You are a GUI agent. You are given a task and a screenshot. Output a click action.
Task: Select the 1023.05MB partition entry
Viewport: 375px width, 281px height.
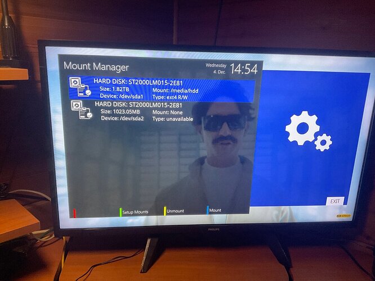pyautogui.click(x=162, y=111)
